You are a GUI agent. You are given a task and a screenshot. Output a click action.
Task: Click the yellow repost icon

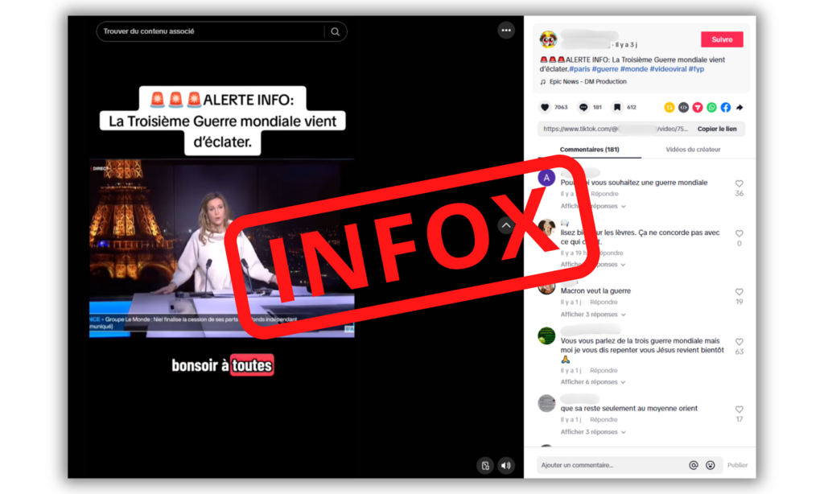click(x=669, y=107)
